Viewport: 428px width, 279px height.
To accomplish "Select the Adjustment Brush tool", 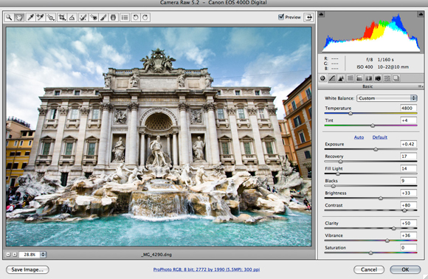I will 103,18.
